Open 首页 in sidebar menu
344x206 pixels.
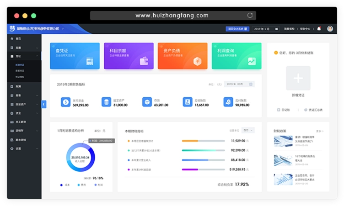coord(24,38)
